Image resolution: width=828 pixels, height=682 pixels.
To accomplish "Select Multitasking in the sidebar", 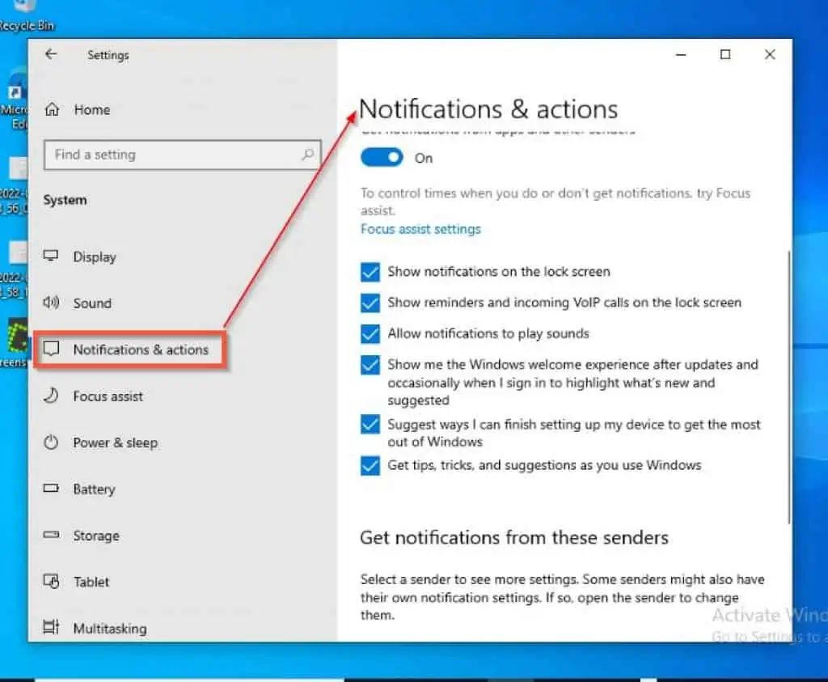I will (110, 628).
